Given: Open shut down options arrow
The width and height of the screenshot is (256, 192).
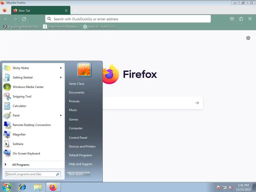Looking at the screenshot, I should pos(87,174).
